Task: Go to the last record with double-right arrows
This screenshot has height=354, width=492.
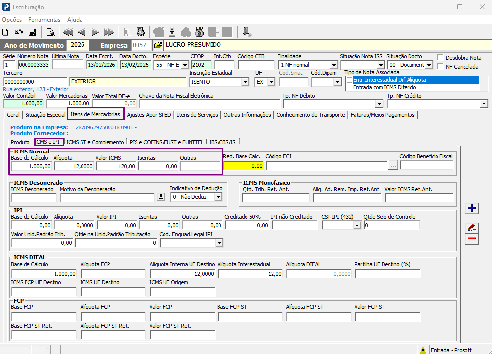Action: tap(109, 32)
